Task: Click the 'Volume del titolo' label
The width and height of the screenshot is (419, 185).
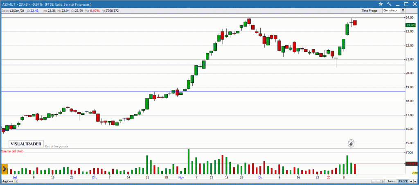Action: [12, 151]
